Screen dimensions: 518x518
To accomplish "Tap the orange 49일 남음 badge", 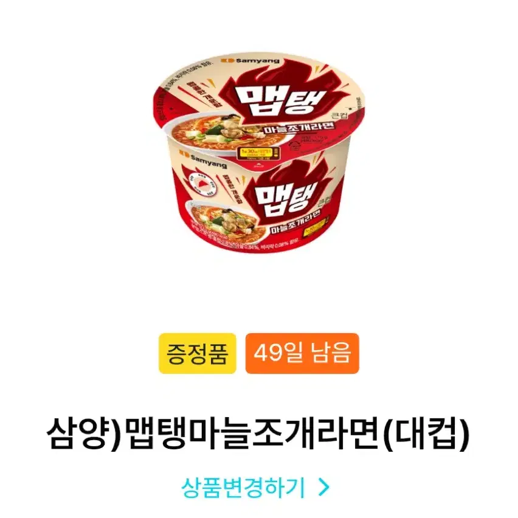I will point(302,353).
